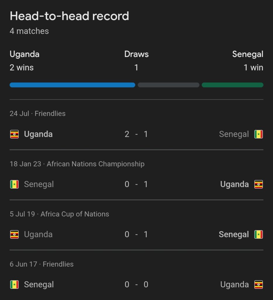The width and height of the screenshot is (273, 300).
Task: Click Senegal team name in summary header
Action: click(x=248, y=54)
